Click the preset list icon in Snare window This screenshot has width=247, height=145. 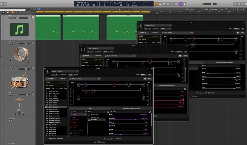coord(145,79)
